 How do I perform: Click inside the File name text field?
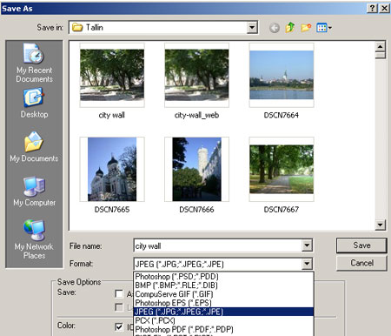coord(217,245)
